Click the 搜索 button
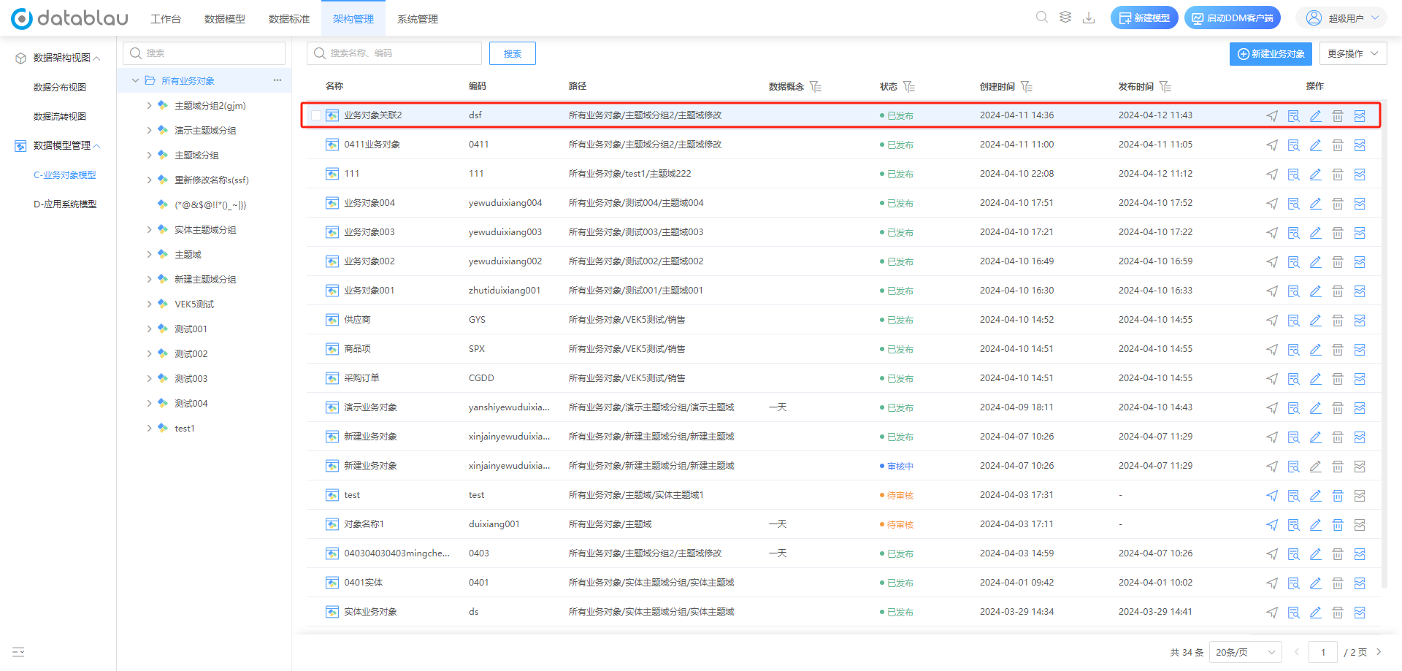Viewport: 1402px width, 671px height. pos(513,53)
